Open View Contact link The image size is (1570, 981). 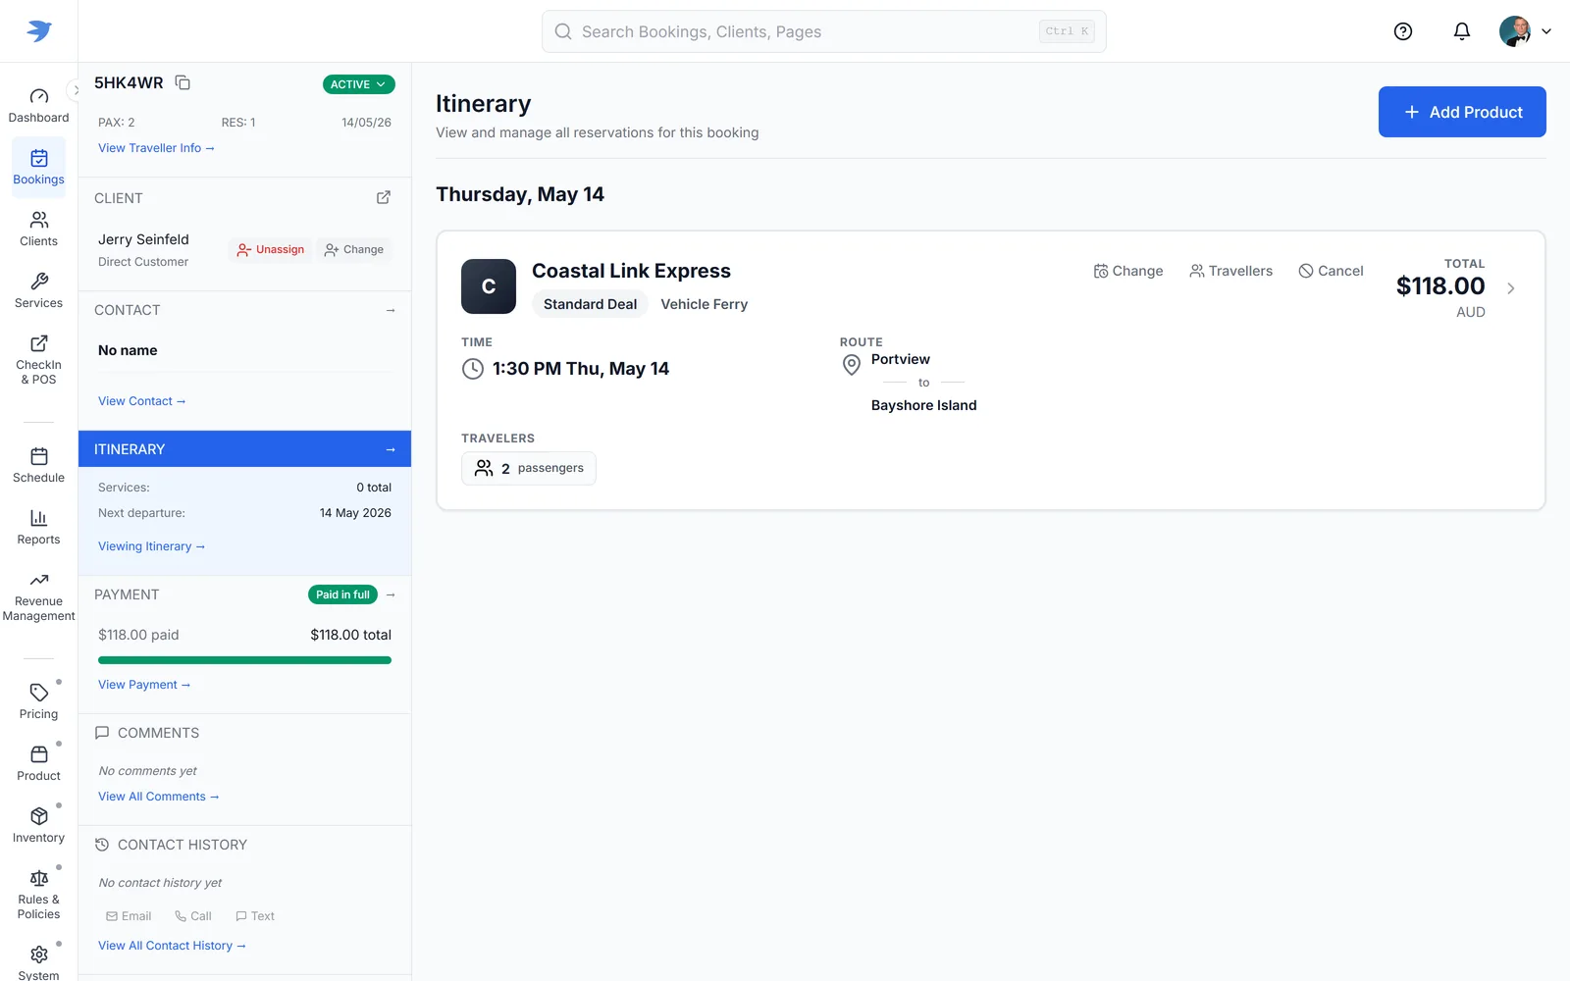(x=141, y=401)
